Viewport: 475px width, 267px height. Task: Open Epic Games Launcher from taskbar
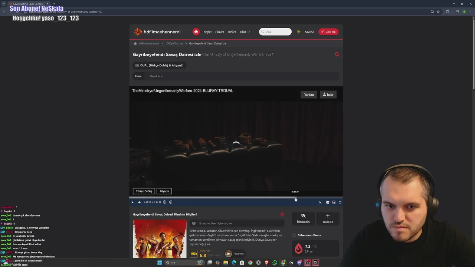click(x=315, y=263)
